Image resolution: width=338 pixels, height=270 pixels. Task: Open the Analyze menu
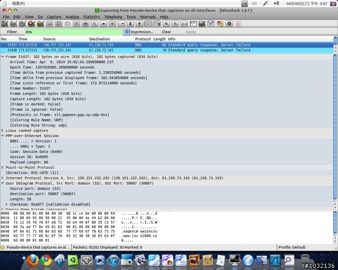(72, 17)
